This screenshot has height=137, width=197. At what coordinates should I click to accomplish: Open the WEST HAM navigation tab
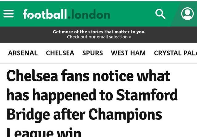[x=128, y=53]
